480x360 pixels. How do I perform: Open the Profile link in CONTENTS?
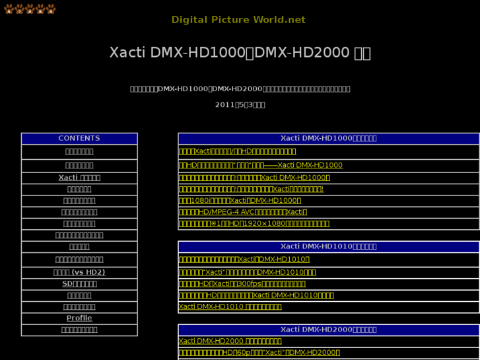coord(79,318)
